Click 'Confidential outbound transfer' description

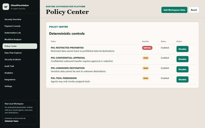coord(82,61)
